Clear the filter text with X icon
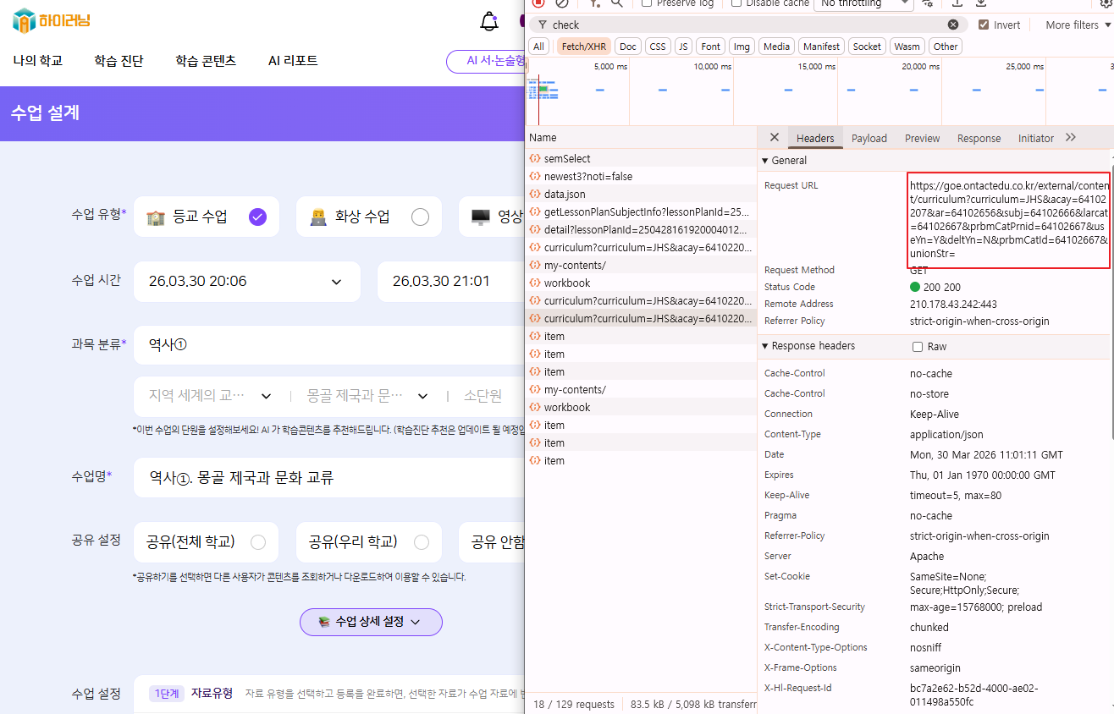Viewport: 1114px width, 714px height. [953, 25]
